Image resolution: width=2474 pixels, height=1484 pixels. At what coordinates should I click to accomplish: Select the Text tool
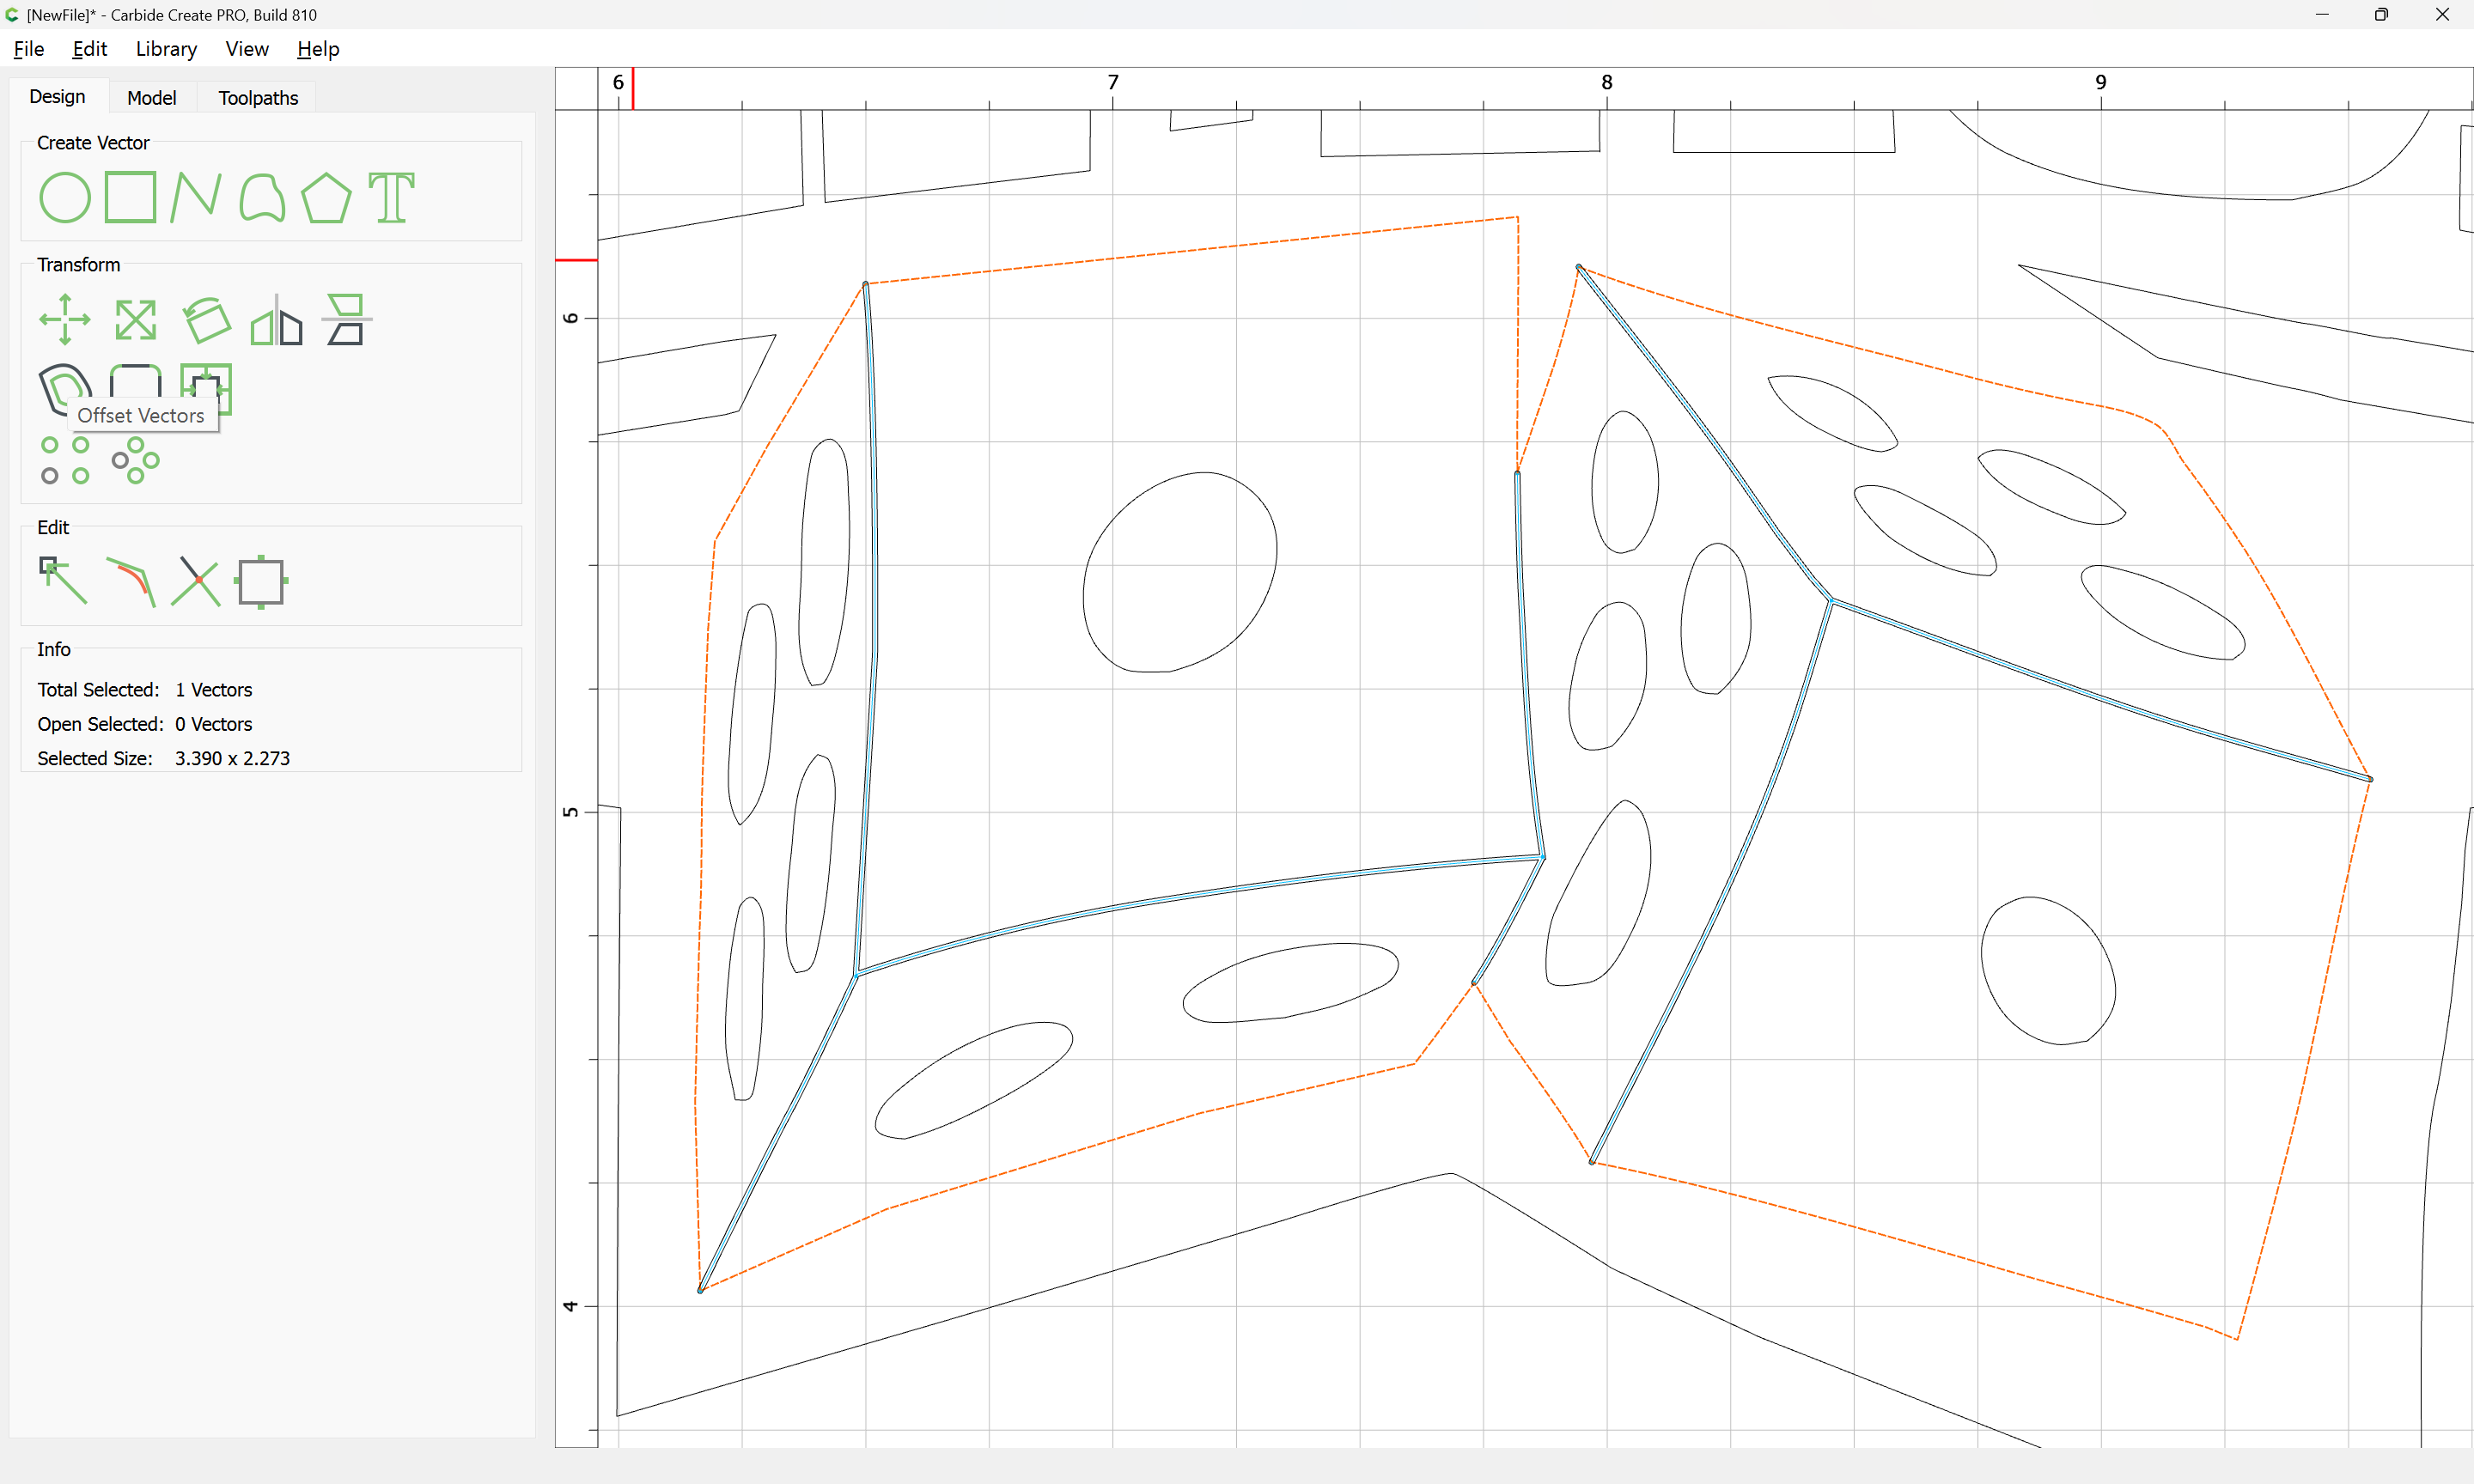tap(391, 197)
